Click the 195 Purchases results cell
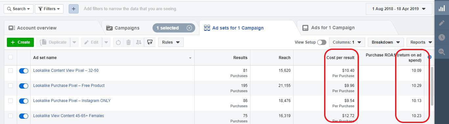 (x=222, y=88)
